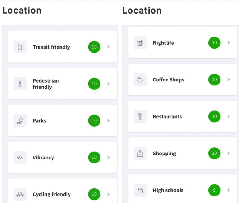Open the Vibrancy label

[43, 158]
